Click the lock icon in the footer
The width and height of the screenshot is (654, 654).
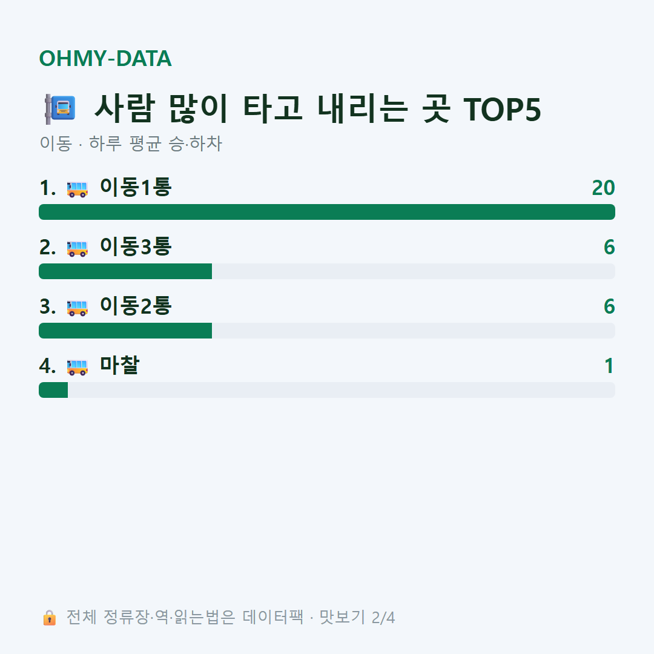pyautogui.click(x=49, y=617)
